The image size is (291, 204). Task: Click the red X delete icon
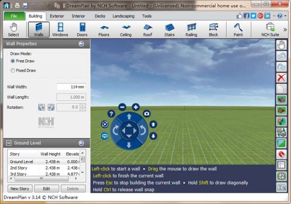click(x=281, y=77)
